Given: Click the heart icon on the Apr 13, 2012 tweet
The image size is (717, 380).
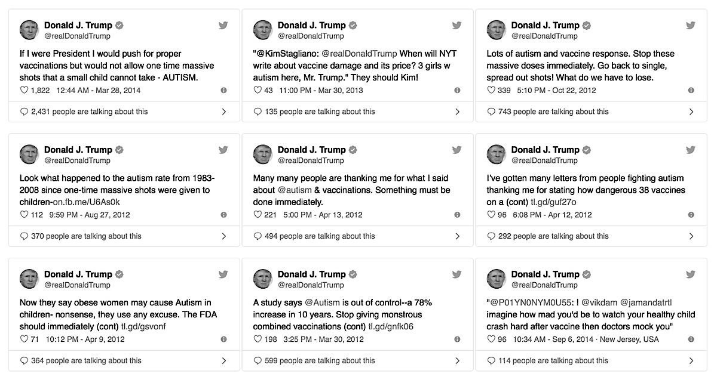Looking at the screenshot, I should click(258, 215).
